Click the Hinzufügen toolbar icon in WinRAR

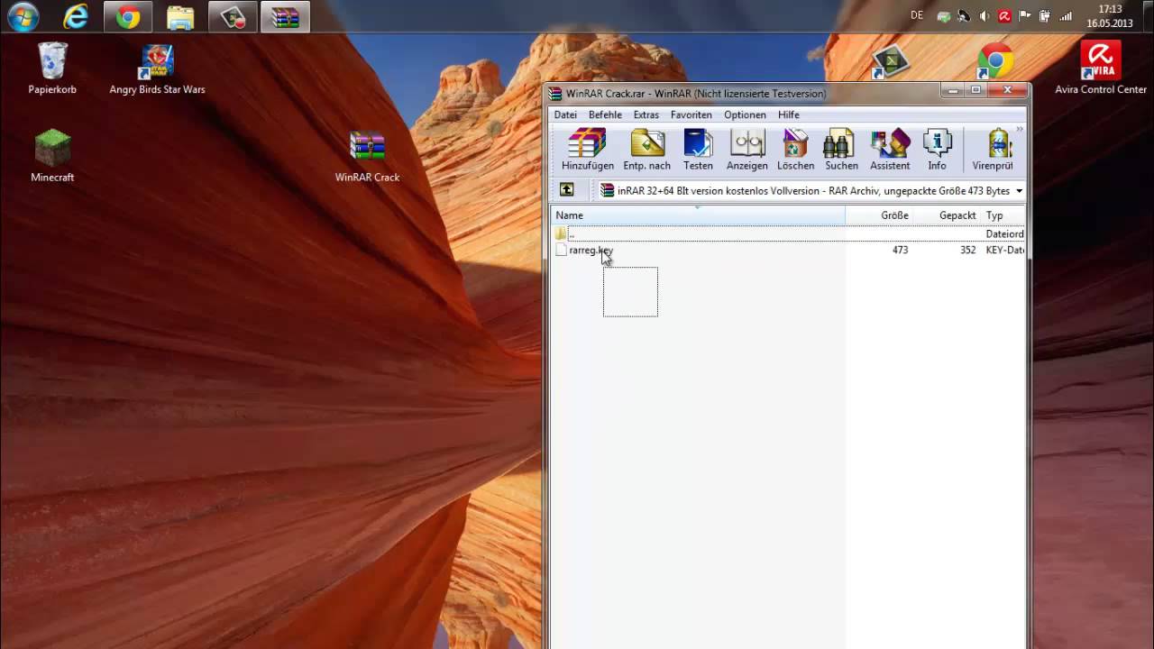pos(588,150)
